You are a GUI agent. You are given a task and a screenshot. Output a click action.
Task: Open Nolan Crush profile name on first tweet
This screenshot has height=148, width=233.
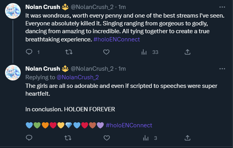[43, 7]
